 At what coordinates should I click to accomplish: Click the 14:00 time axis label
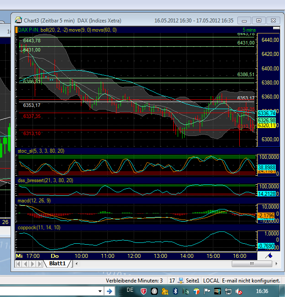(187, 256)
